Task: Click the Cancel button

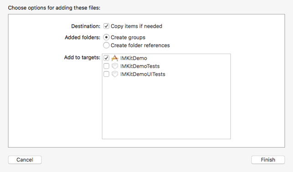Action: pyautogui.click(x=25, y=160)
